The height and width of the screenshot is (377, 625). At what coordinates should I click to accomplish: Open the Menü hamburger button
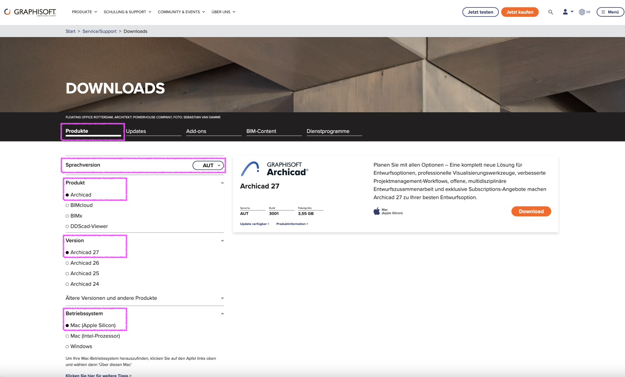click(x=610, y=12)
